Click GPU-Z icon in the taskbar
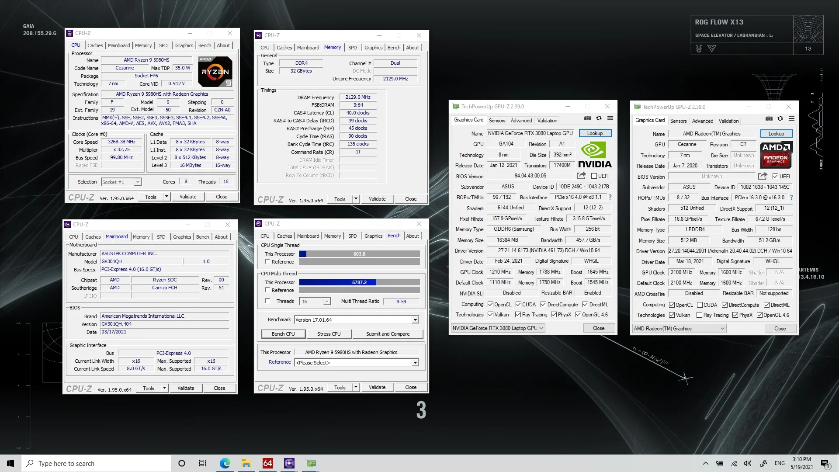The image size is (839, 472). 311,463
